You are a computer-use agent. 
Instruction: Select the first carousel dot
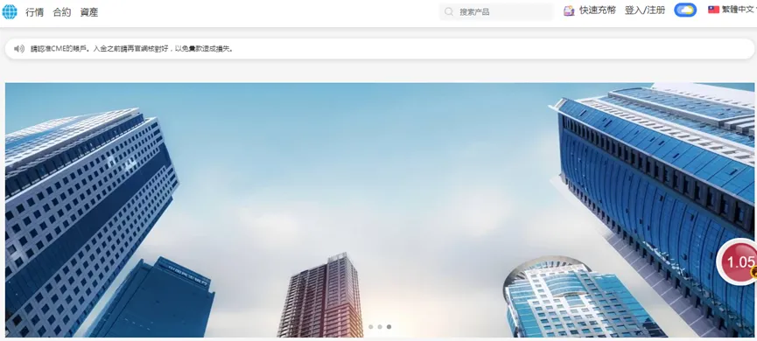[371, 327]
